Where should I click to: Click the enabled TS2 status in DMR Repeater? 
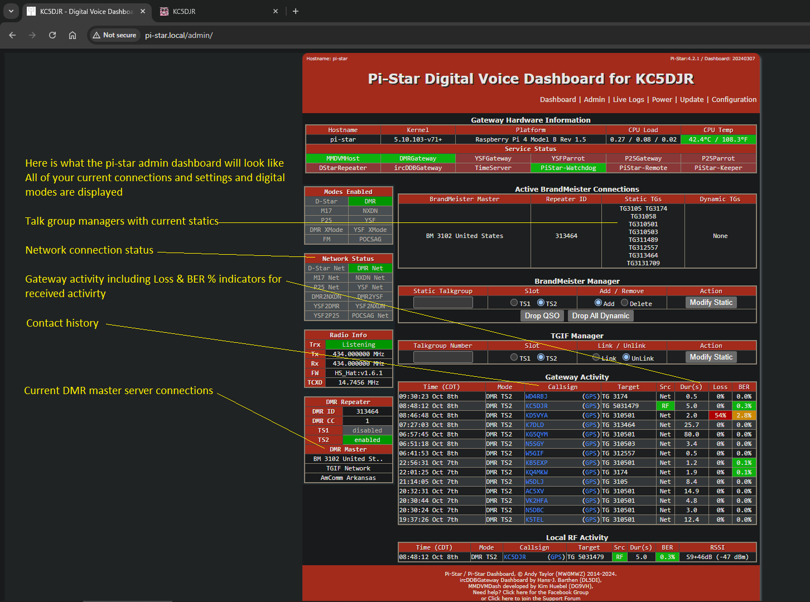click(367, 440)
